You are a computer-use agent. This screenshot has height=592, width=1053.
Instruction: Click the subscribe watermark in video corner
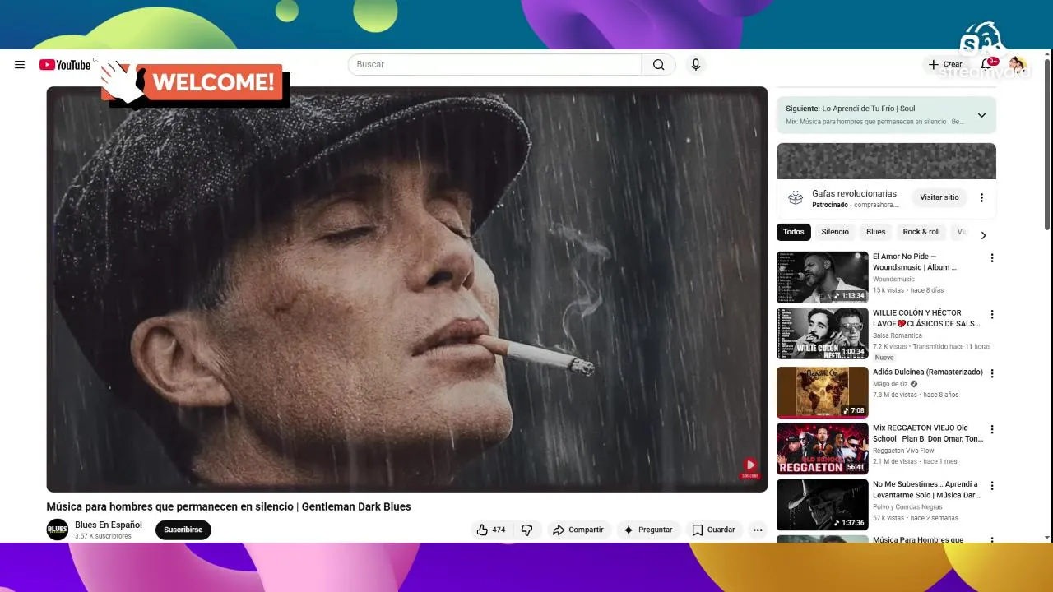(749, 468)
